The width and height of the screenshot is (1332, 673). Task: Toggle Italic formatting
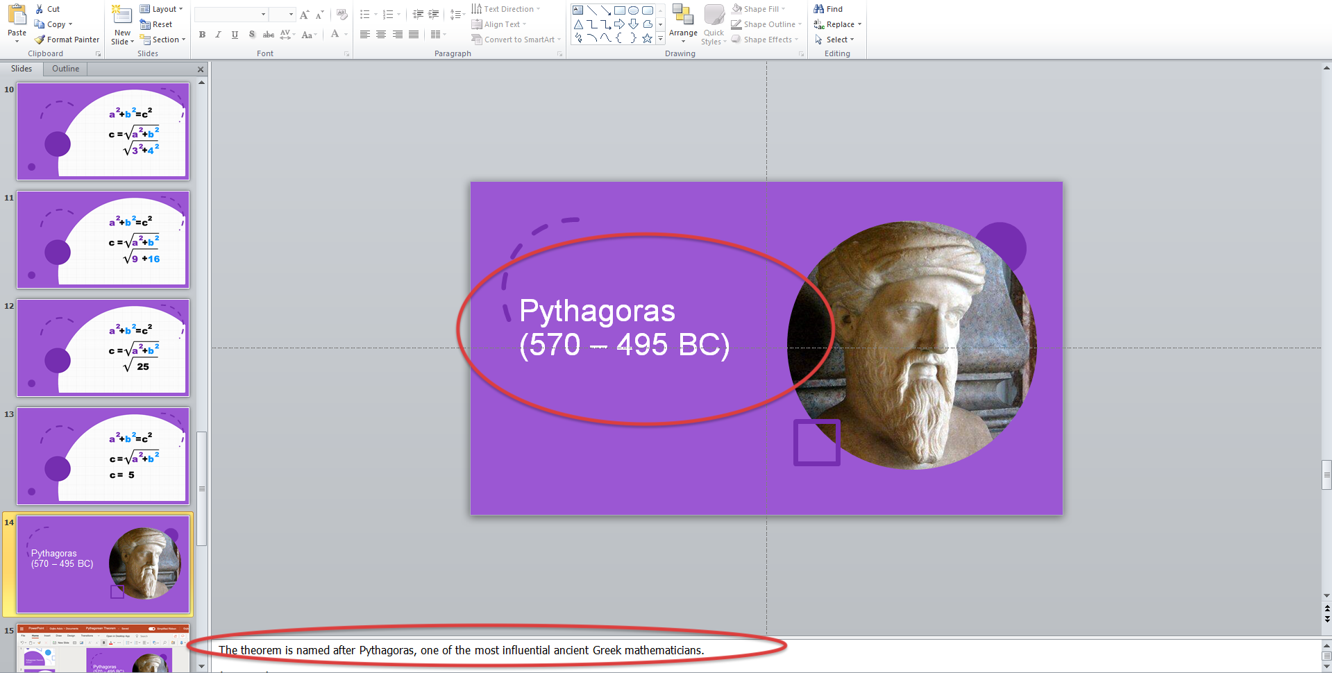tap(218, 34)
